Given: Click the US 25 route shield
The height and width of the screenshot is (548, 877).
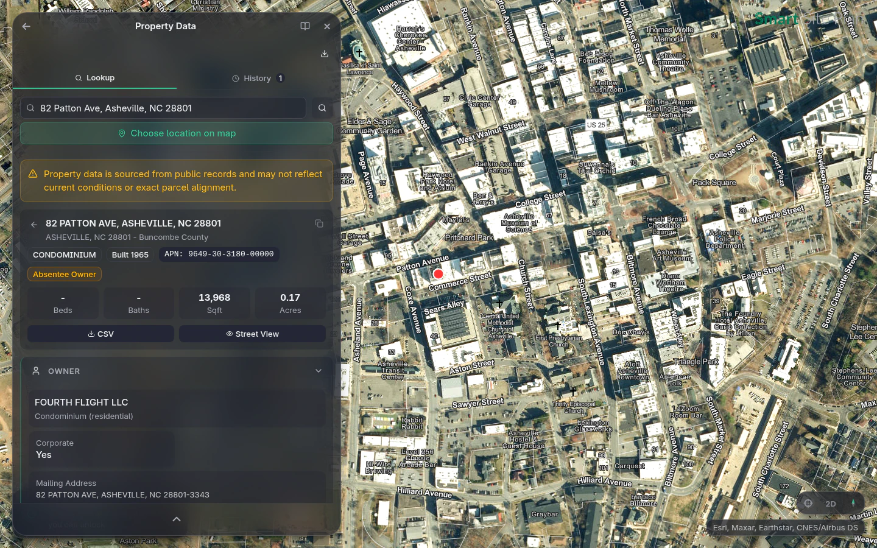Looking at the screenshot, I should click(596, 125).
